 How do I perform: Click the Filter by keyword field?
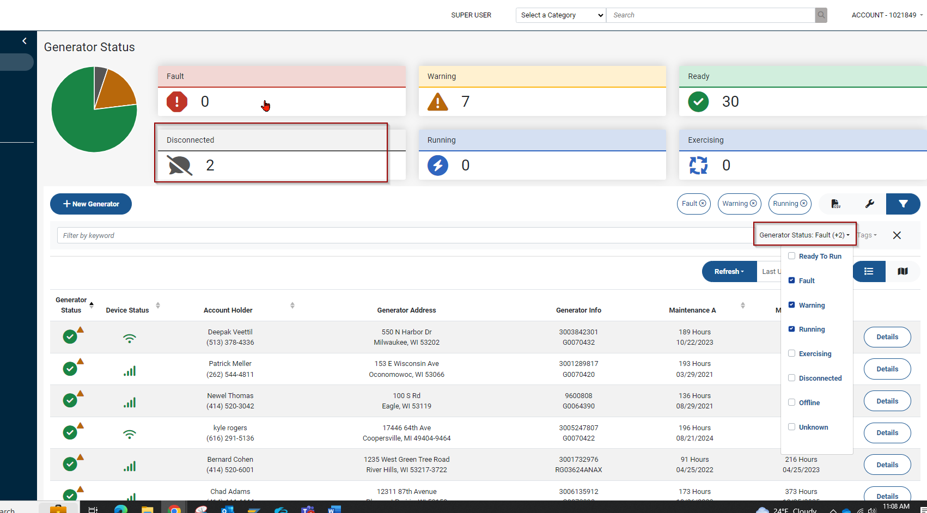pyautogui.click(x=405, y=235)
